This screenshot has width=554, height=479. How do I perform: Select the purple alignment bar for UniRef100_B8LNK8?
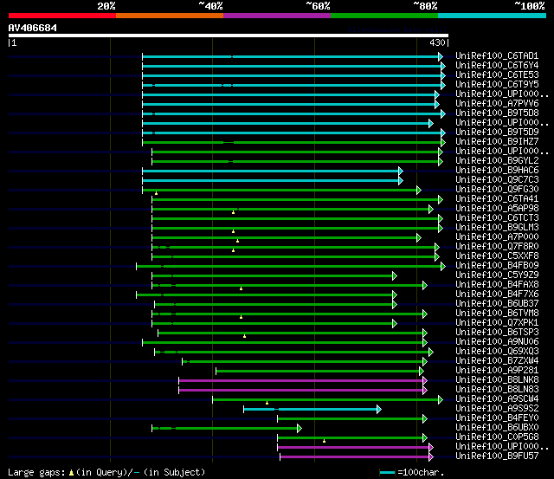pos(303,381)
